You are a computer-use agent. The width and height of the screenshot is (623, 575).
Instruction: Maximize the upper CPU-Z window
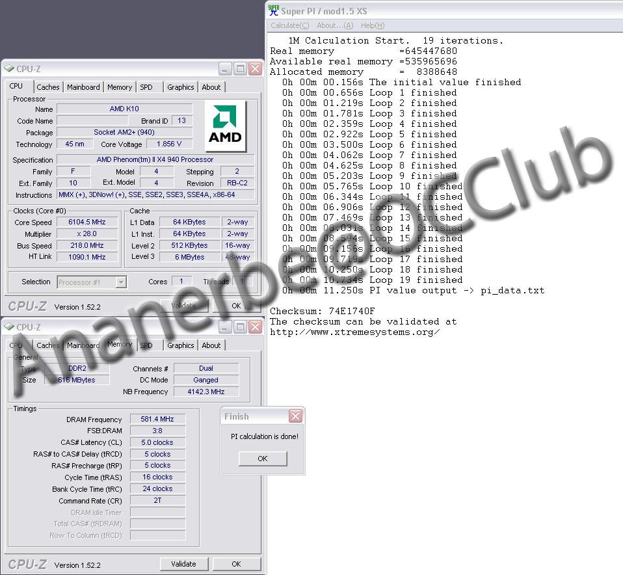[240, 69]
